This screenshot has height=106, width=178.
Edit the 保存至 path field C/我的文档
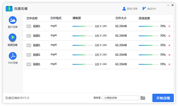click(121, 98)
